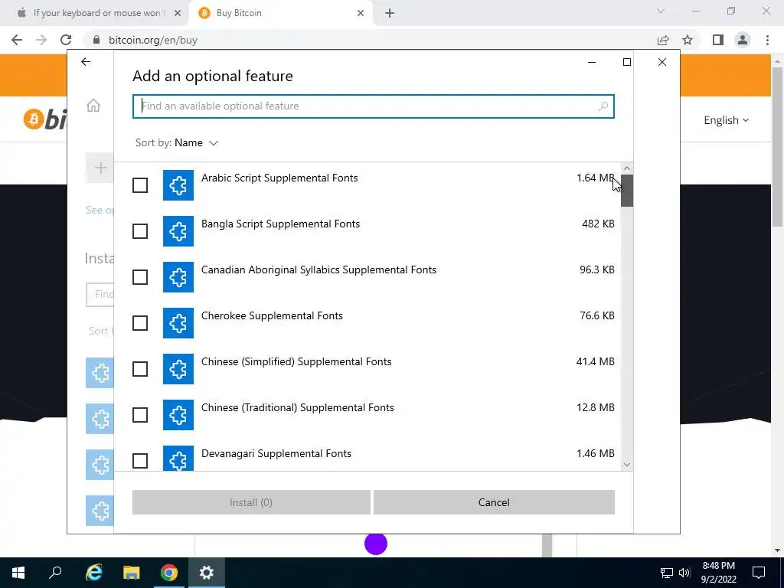The height and width of the screenshot is (588, 784).
Task: Click the feature list scroll down arrow
Action: coord(627,465)
